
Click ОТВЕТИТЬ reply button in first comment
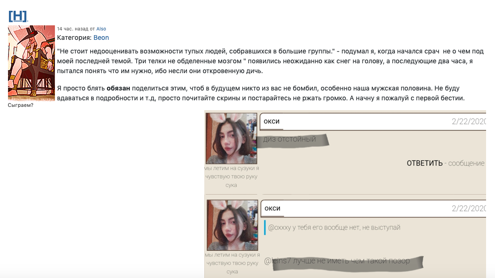click(425, 163)
